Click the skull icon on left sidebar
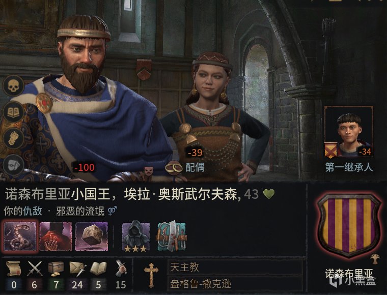The width and height of the screenshot is (387, 295). pyautogui.click(x=13, y=85)
